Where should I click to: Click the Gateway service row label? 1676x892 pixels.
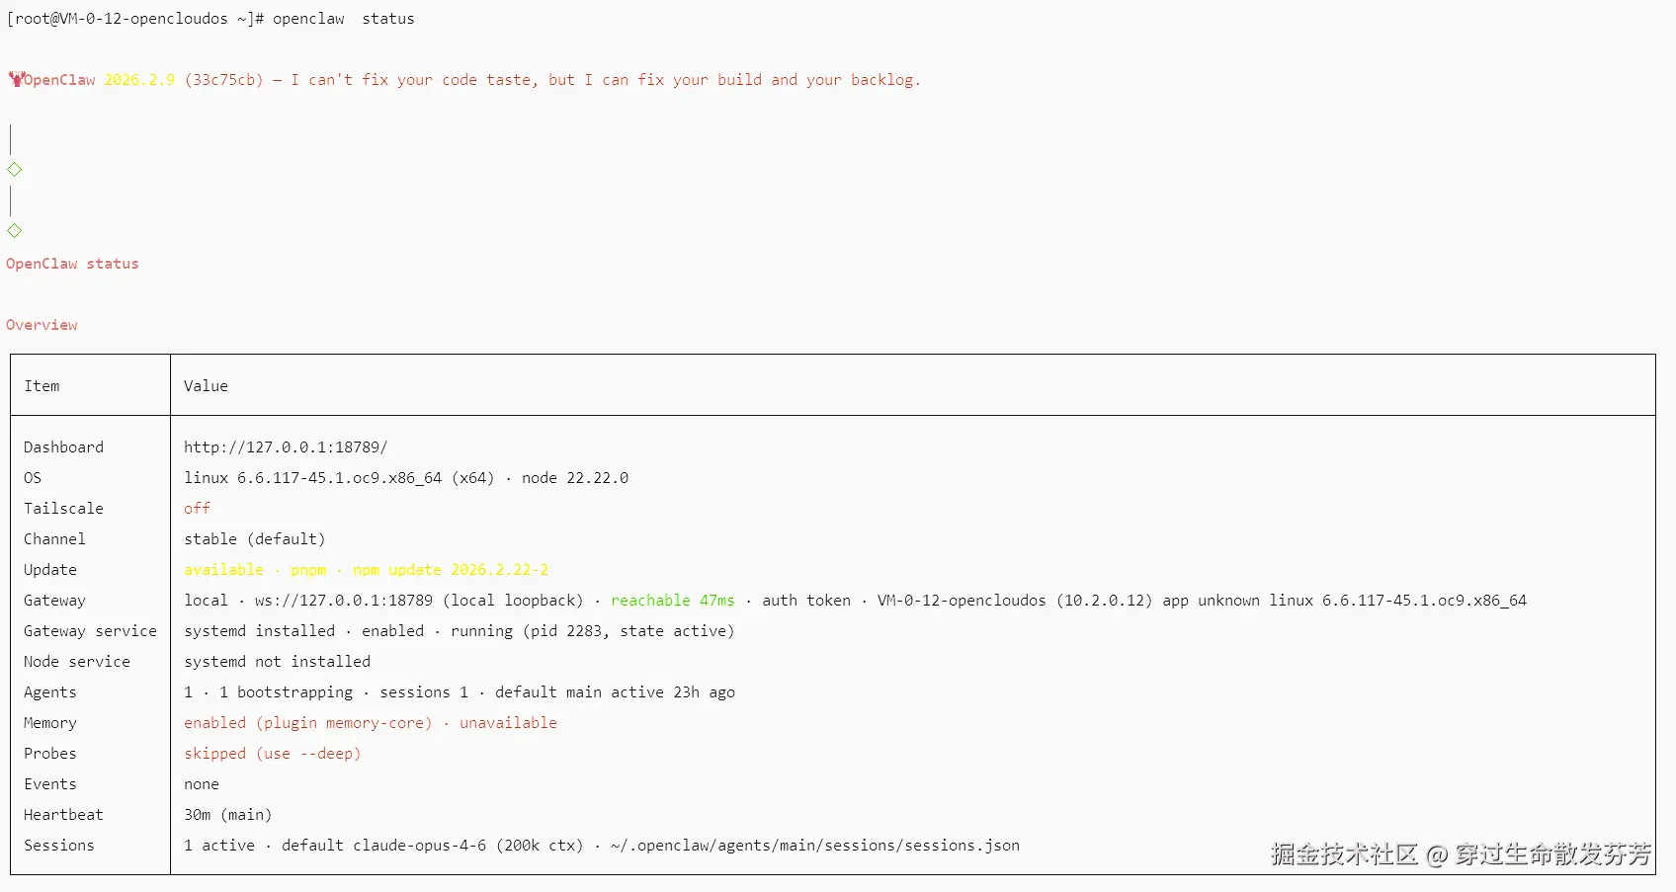(x=90, y=630)
